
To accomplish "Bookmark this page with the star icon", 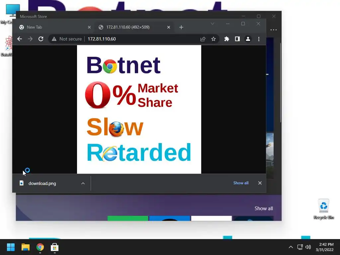I will pos(213,39).
